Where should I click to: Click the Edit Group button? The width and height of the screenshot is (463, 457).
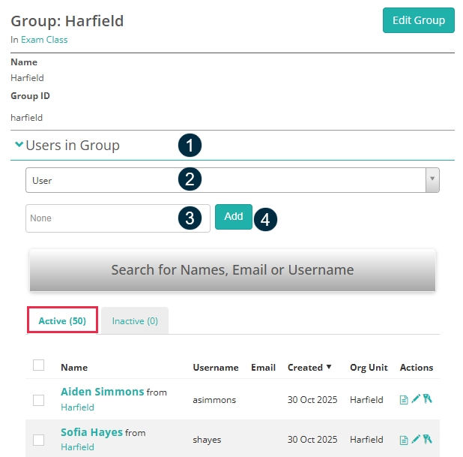(x=418, y=20)
